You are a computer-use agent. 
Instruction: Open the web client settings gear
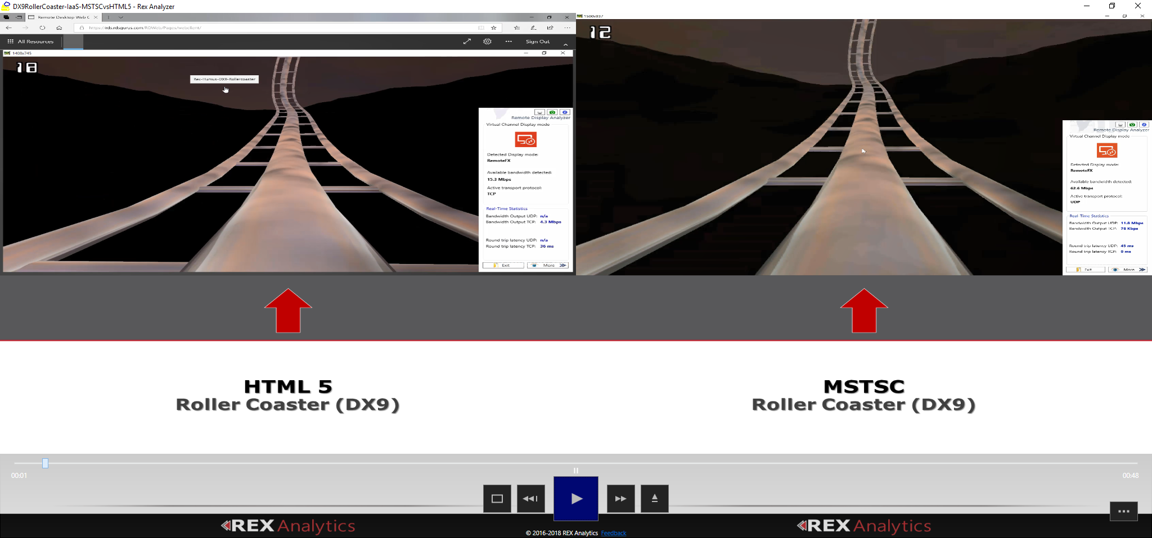click(x=487, y=42)
